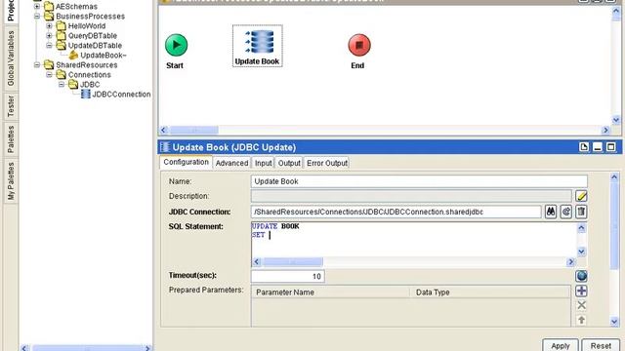The height and width of the screenshot is (351, 625).
Task: Browse resources with binoculars icon
Action: point(551,212)
